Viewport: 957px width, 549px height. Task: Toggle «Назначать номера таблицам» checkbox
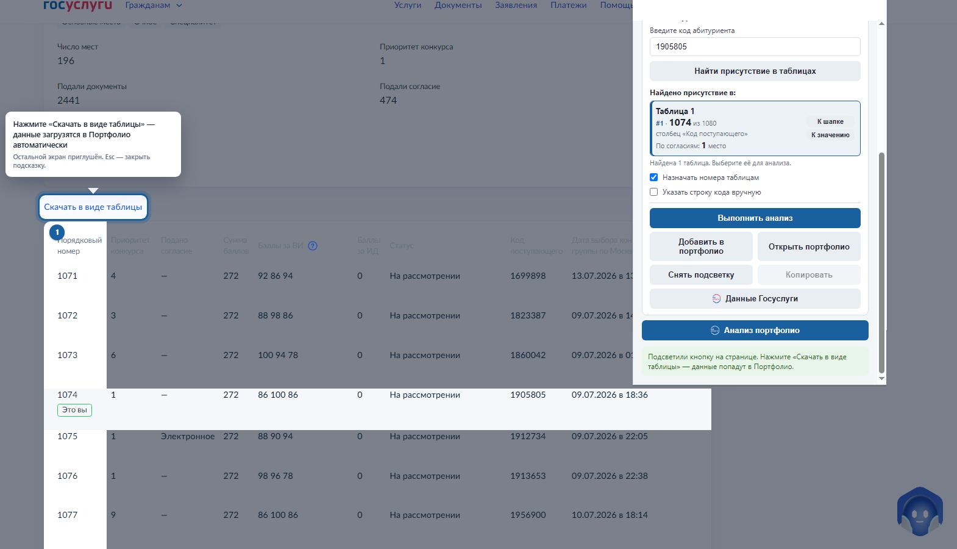(x=653, y=178)
